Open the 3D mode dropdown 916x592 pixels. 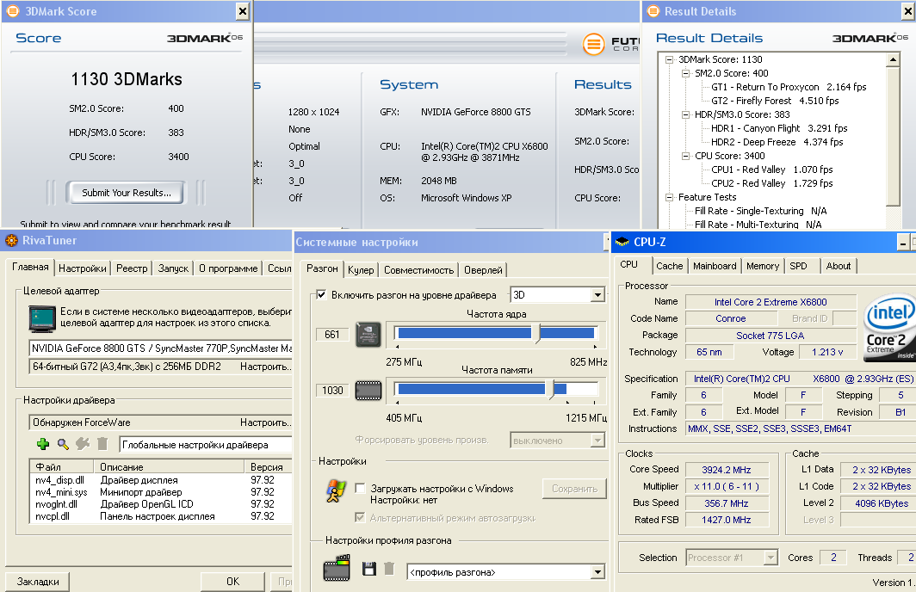pyautogui.click(x=597, y=295)
